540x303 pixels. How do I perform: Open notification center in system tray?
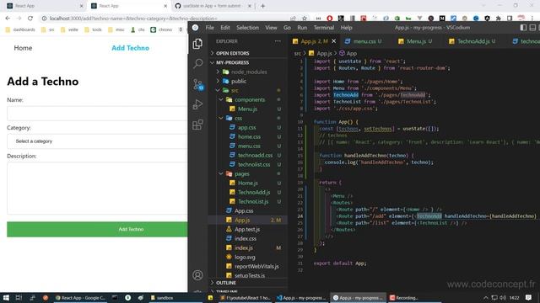pyautogui.click(x=529, y=298)
